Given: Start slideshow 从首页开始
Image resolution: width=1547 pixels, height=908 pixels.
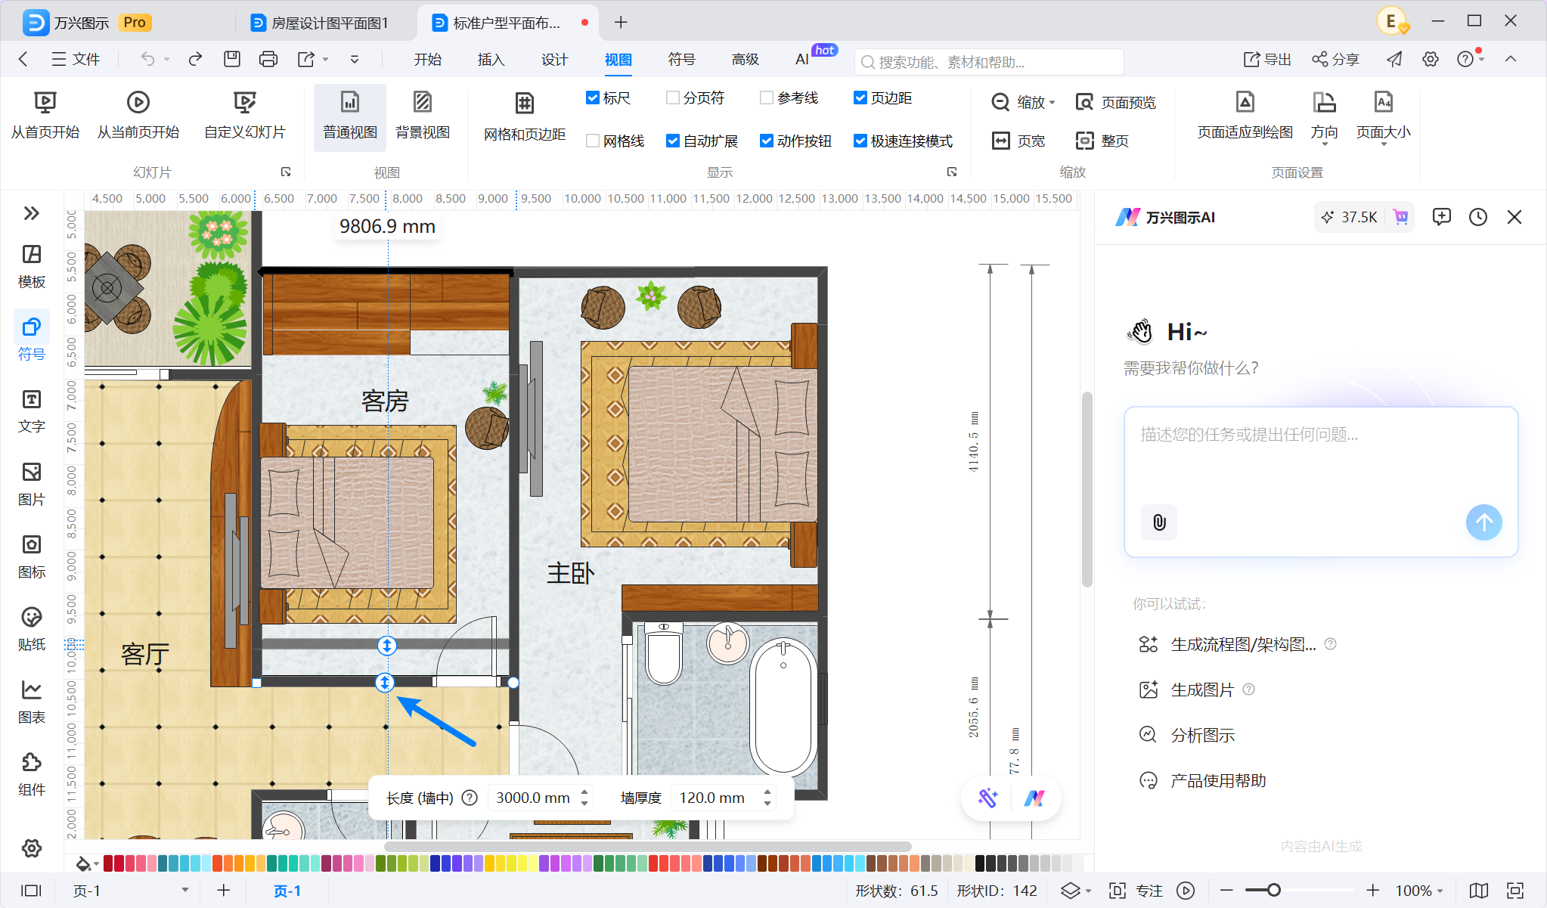Looking at the screenshot, I should click(45, 115).
